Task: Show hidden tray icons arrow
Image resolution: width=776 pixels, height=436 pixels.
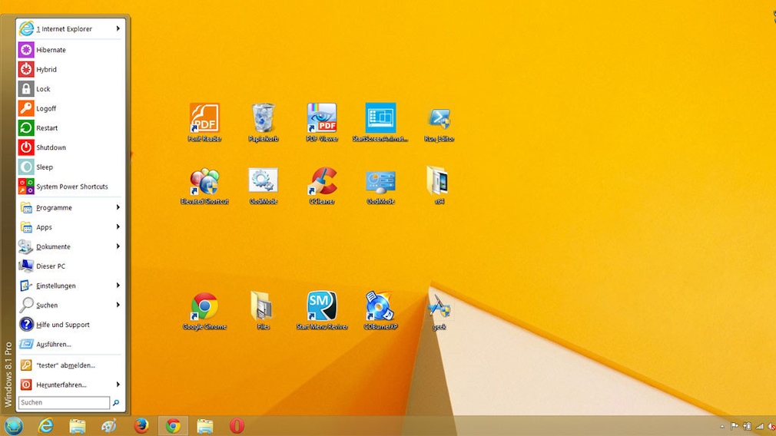Action: coord(722,426)
